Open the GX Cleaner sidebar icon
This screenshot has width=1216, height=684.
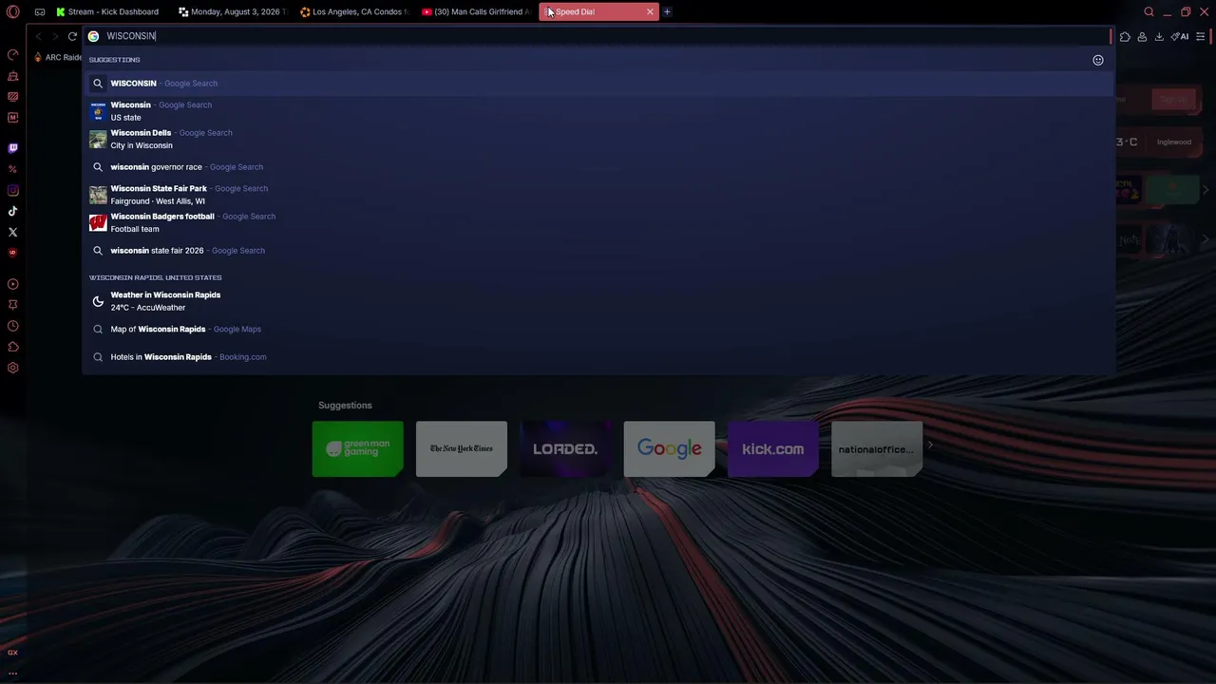[x=12, y=76]
